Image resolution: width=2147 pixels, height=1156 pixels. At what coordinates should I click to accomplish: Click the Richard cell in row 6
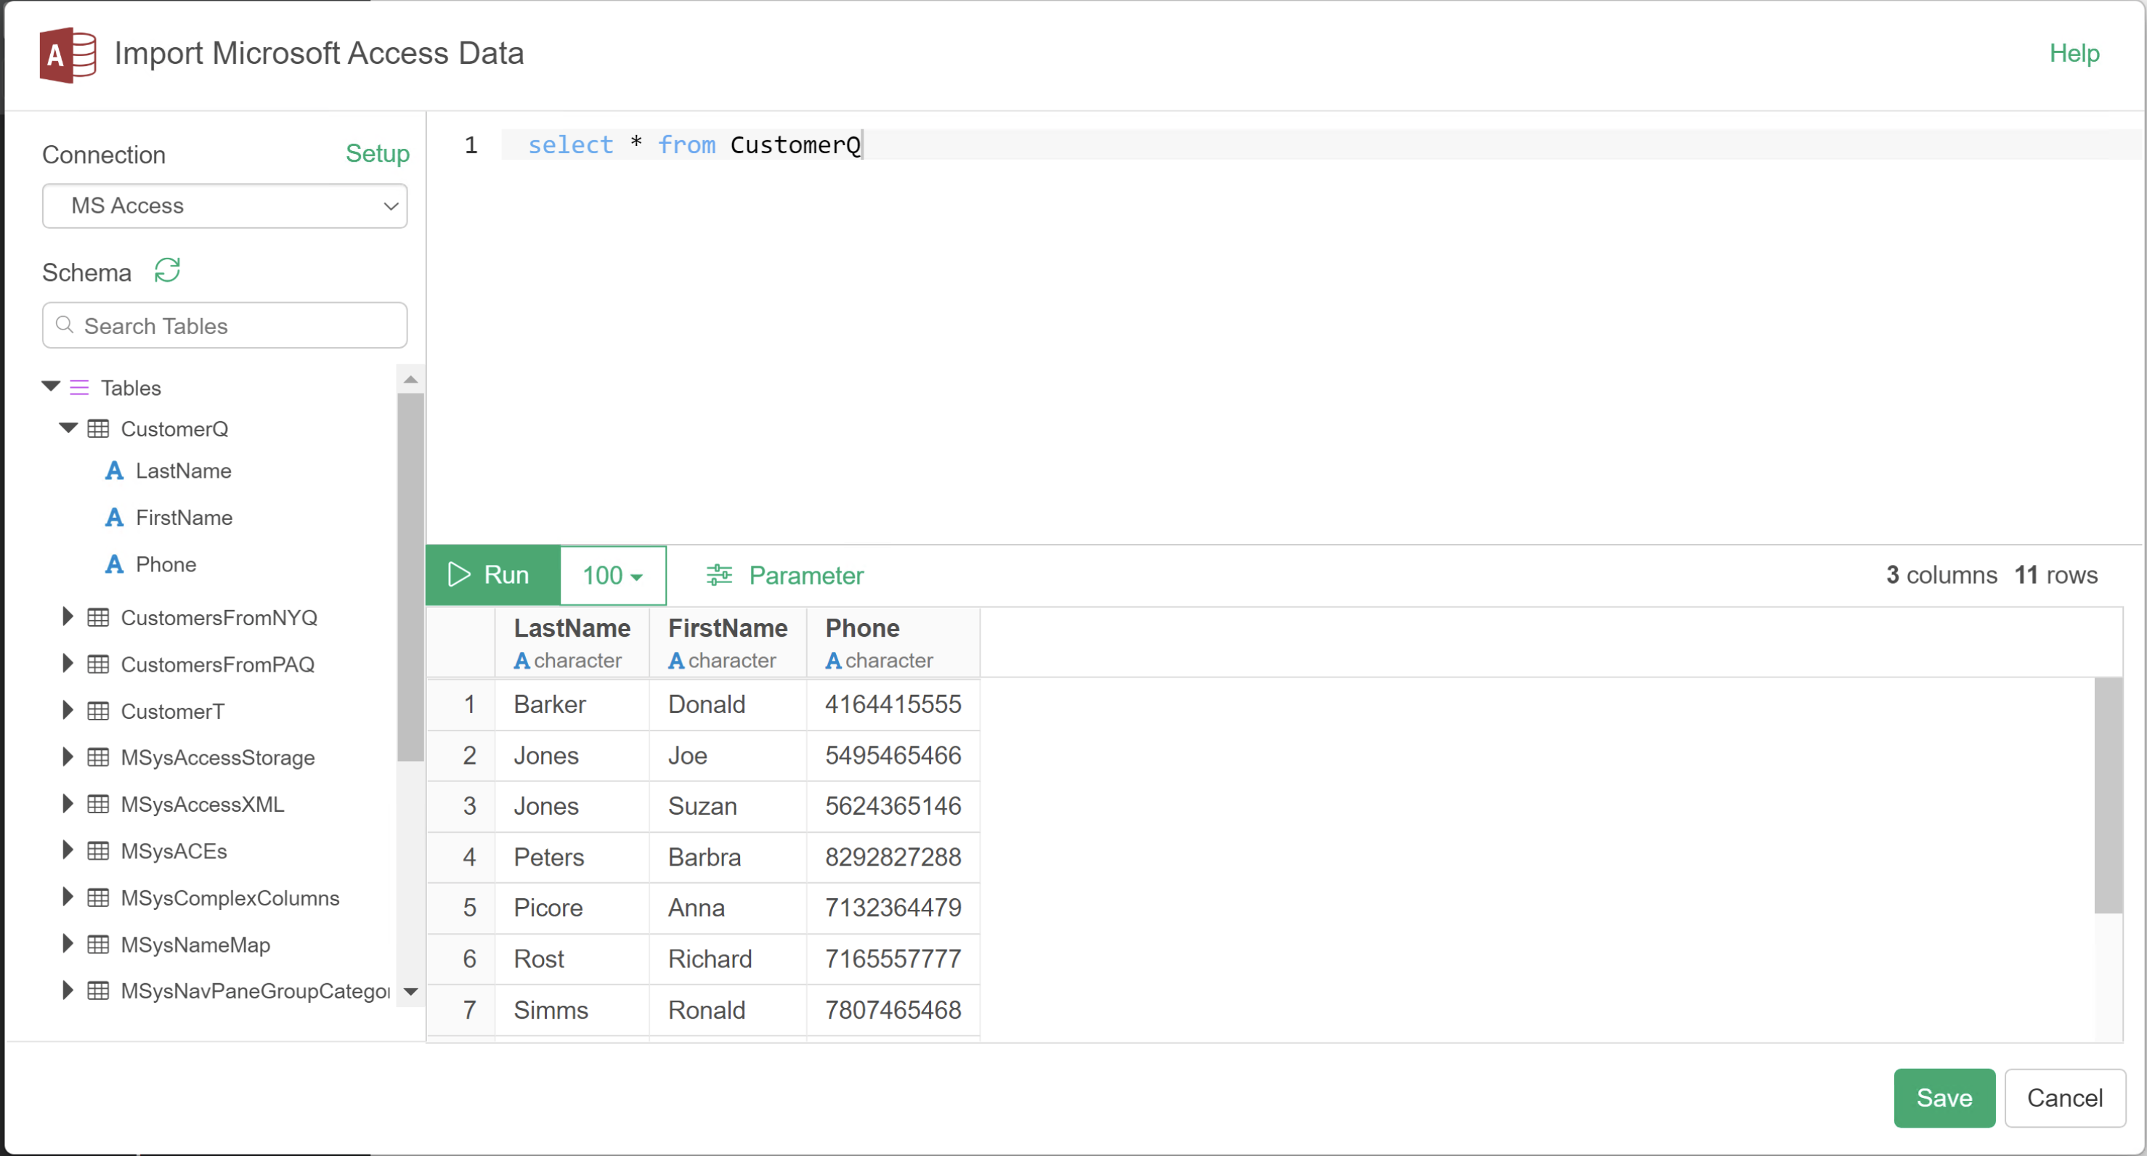coord(728,958)
